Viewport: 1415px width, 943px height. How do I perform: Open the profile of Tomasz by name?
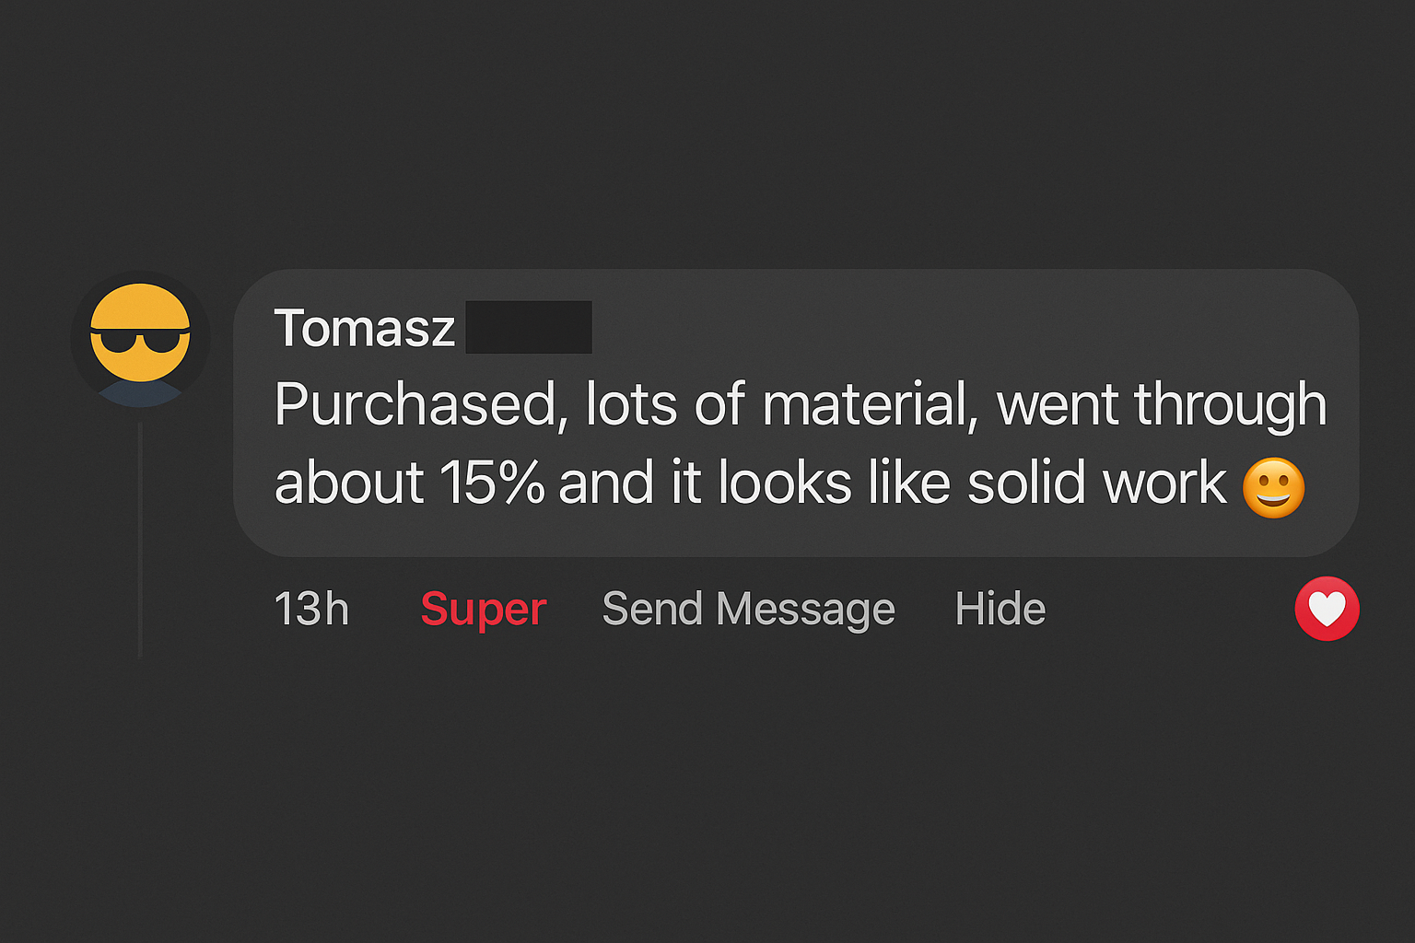[x=365, y=328]
